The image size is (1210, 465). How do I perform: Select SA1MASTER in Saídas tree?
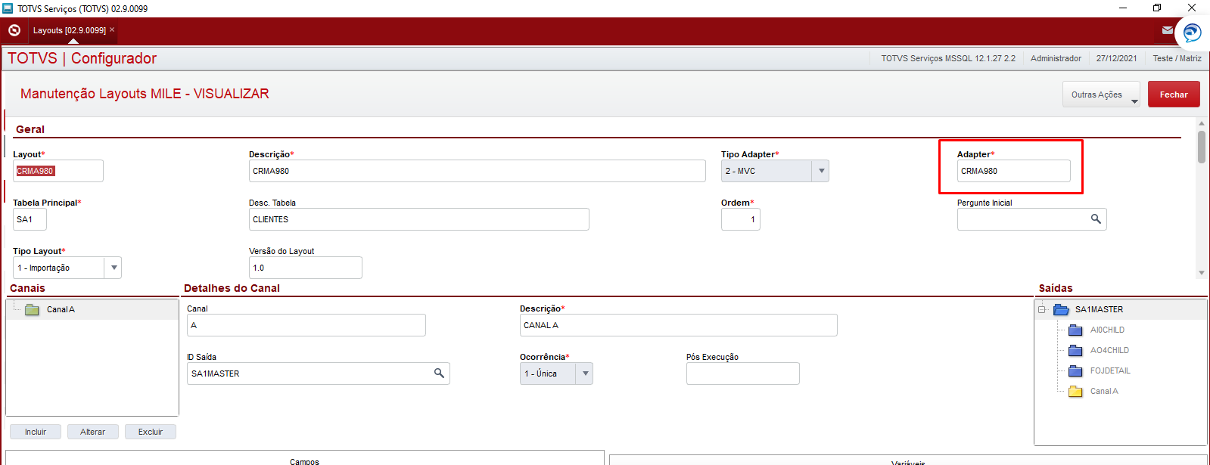(x=1099, y=309)
